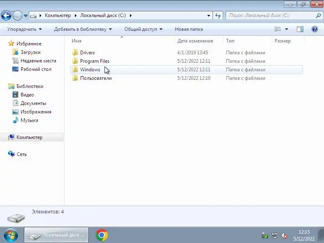The height and width of the screenshot is (243, 324).
Task: Click date 4/1/2019 13:45
Action: 193,53
